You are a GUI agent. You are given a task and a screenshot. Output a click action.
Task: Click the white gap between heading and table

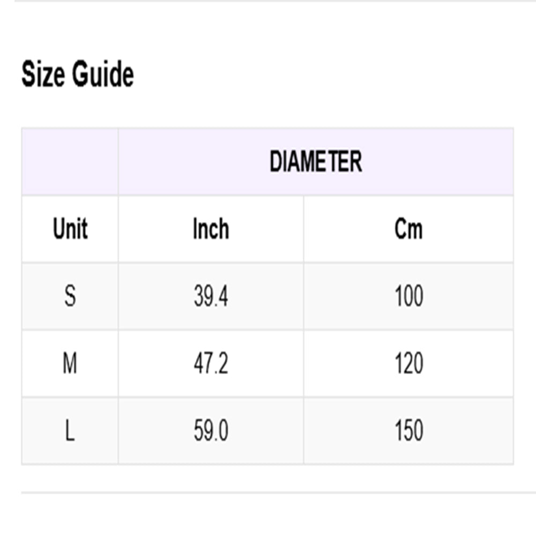[268, 110]
